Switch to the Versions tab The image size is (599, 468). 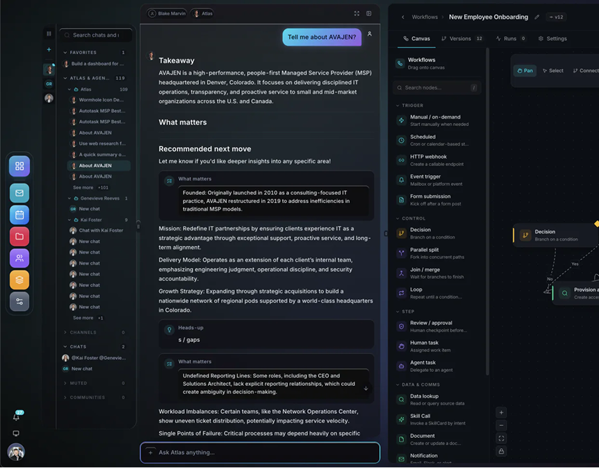point(462,39)
